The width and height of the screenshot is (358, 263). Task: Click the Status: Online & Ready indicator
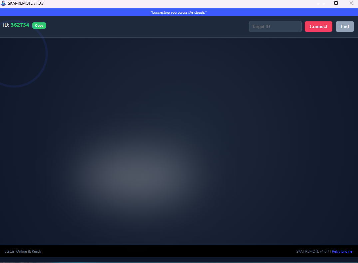coord(23,251)
